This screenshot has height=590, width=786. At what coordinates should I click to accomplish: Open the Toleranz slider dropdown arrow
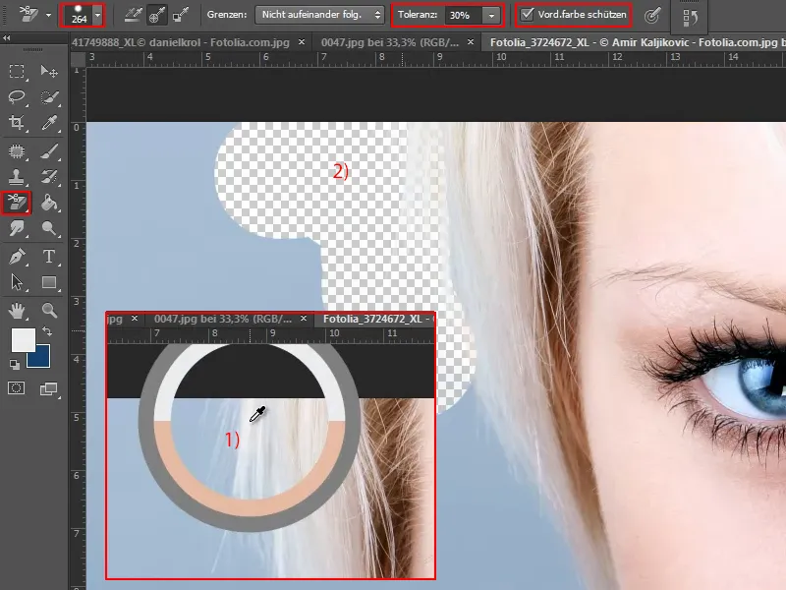coord(492,15)
